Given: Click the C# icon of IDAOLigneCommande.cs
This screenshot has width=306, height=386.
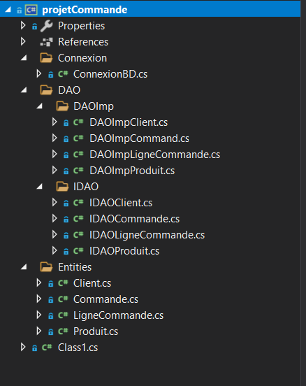Looking at the screenshot, I should (78, 235).
